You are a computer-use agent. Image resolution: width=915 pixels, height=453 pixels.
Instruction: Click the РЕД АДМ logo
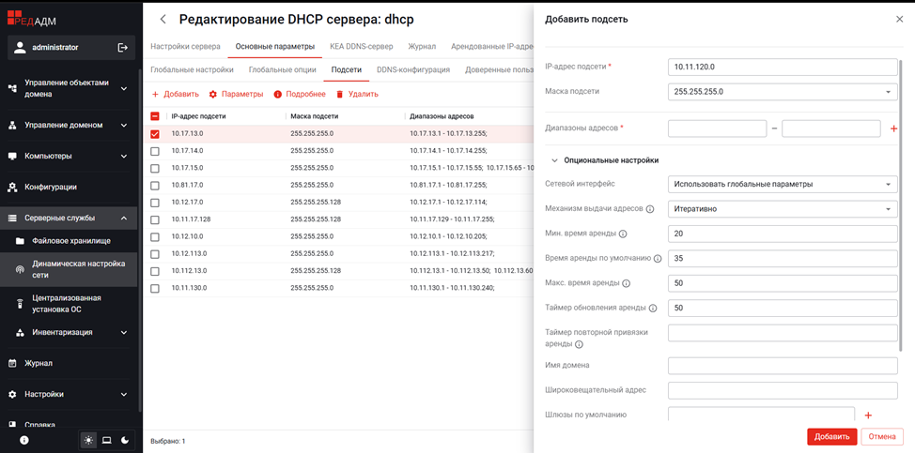point(33,19)
